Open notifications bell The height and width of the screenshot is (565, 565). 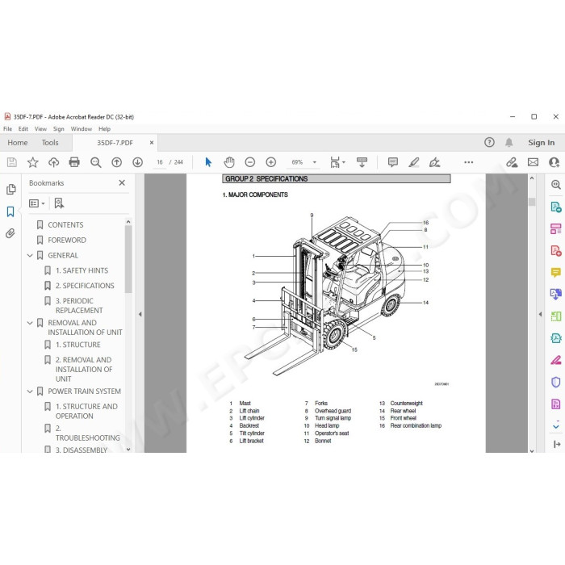508,143
